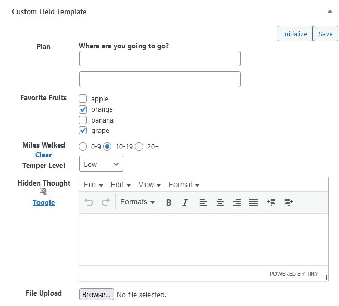Click the Toggle link under Hidden Thought

(x=44, y=203)
